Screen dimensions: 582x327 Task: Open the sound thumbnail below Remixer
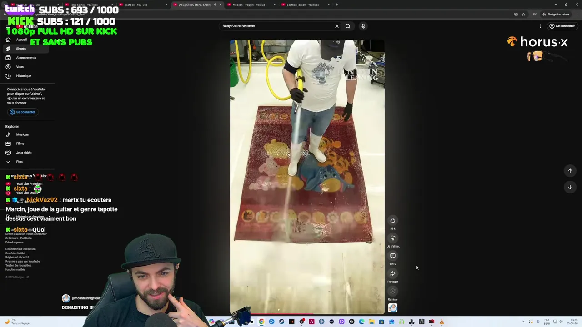393,308
